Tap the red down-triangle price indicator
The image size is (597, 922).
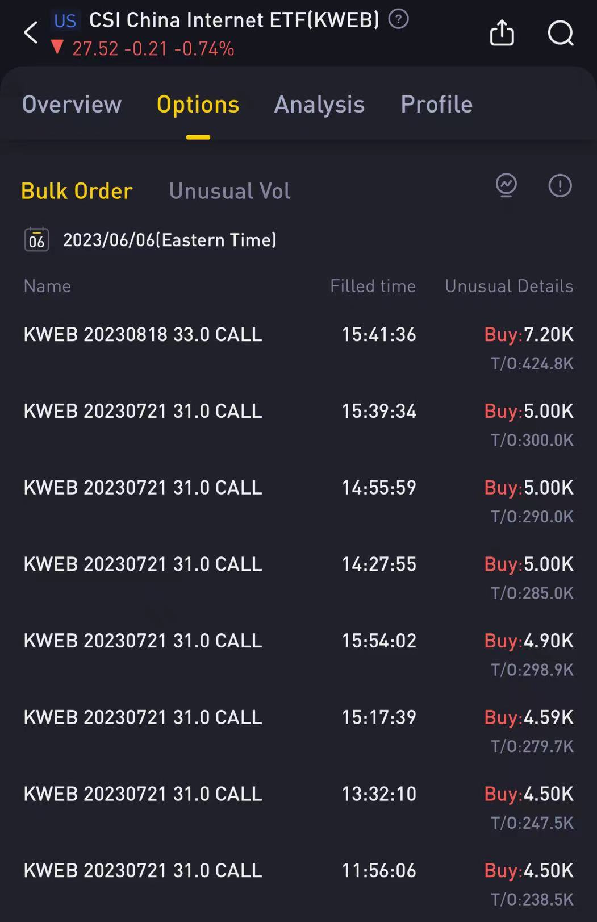(x=57, y=47)
